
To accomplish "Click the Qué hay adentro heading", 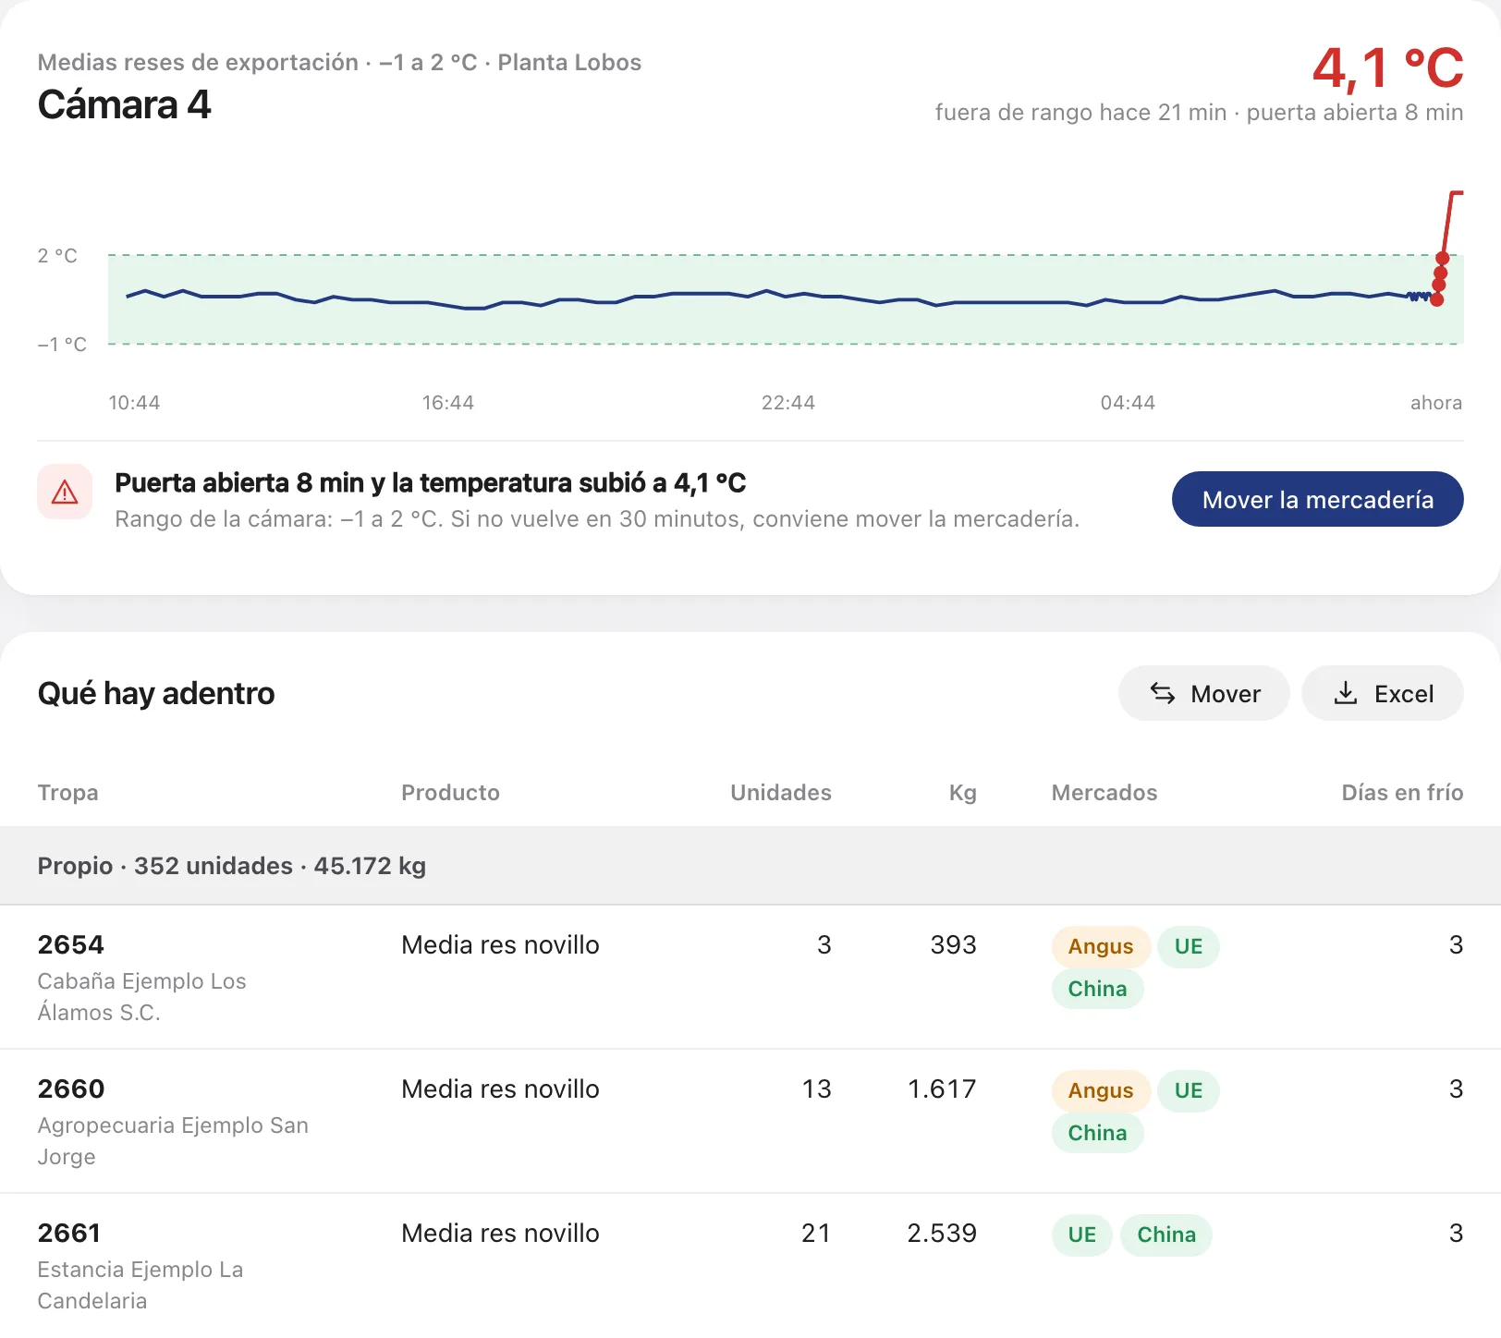I will coord(156,694).
